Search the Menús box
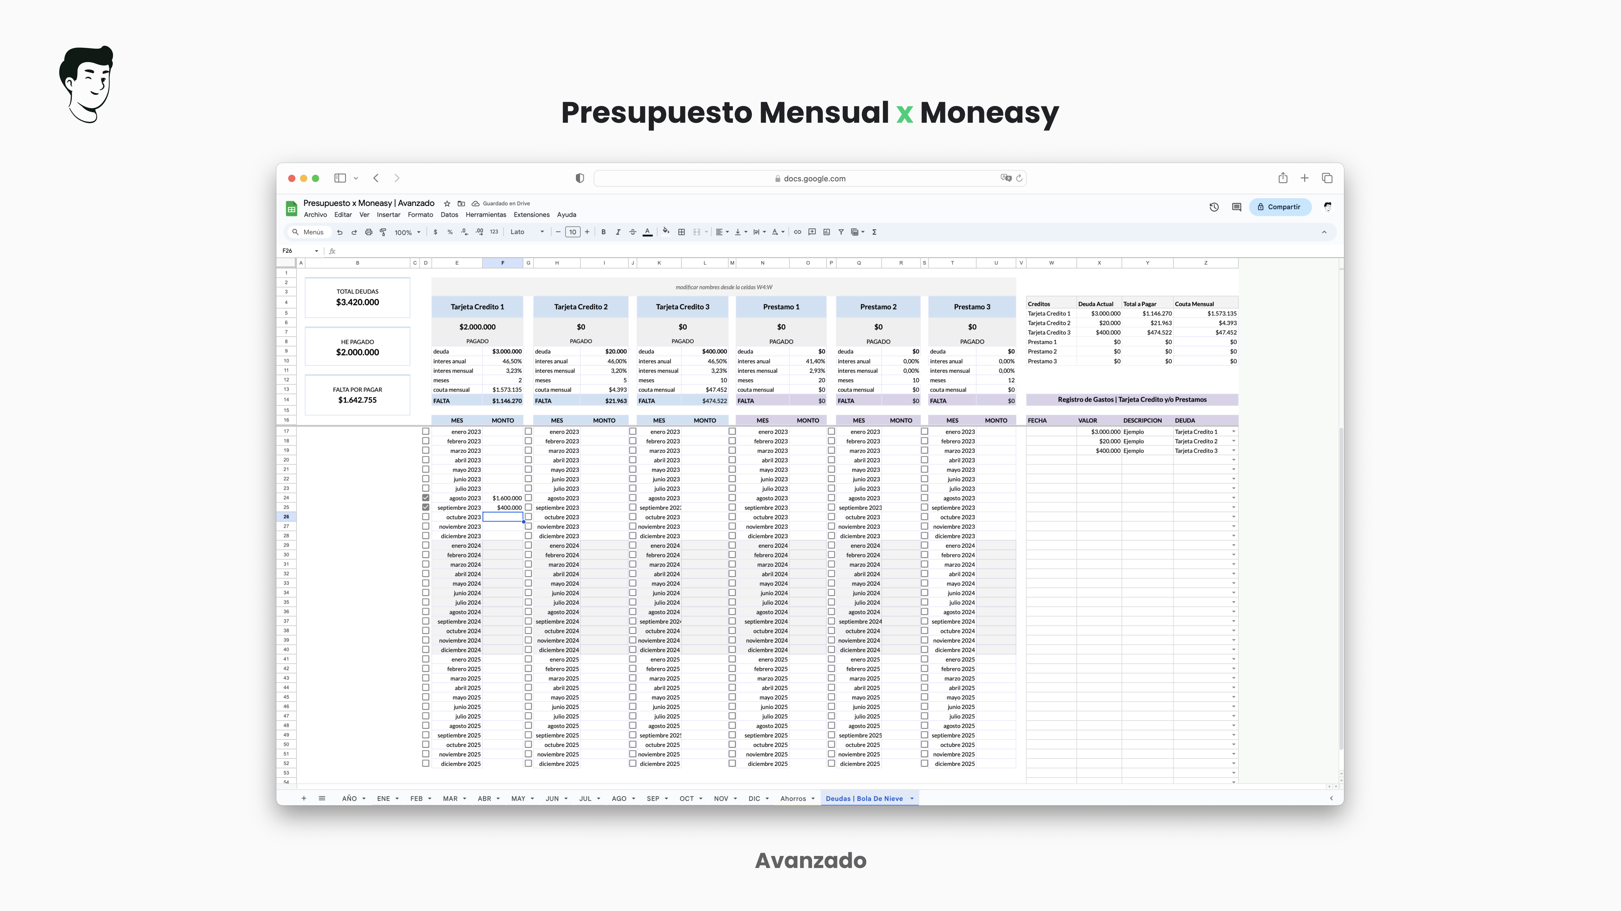 point(310,232)
